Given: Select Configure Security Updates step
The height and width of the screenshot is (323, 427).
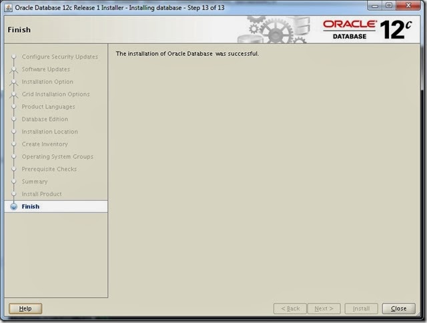Looking at the screenshot, I should [59, 57].
